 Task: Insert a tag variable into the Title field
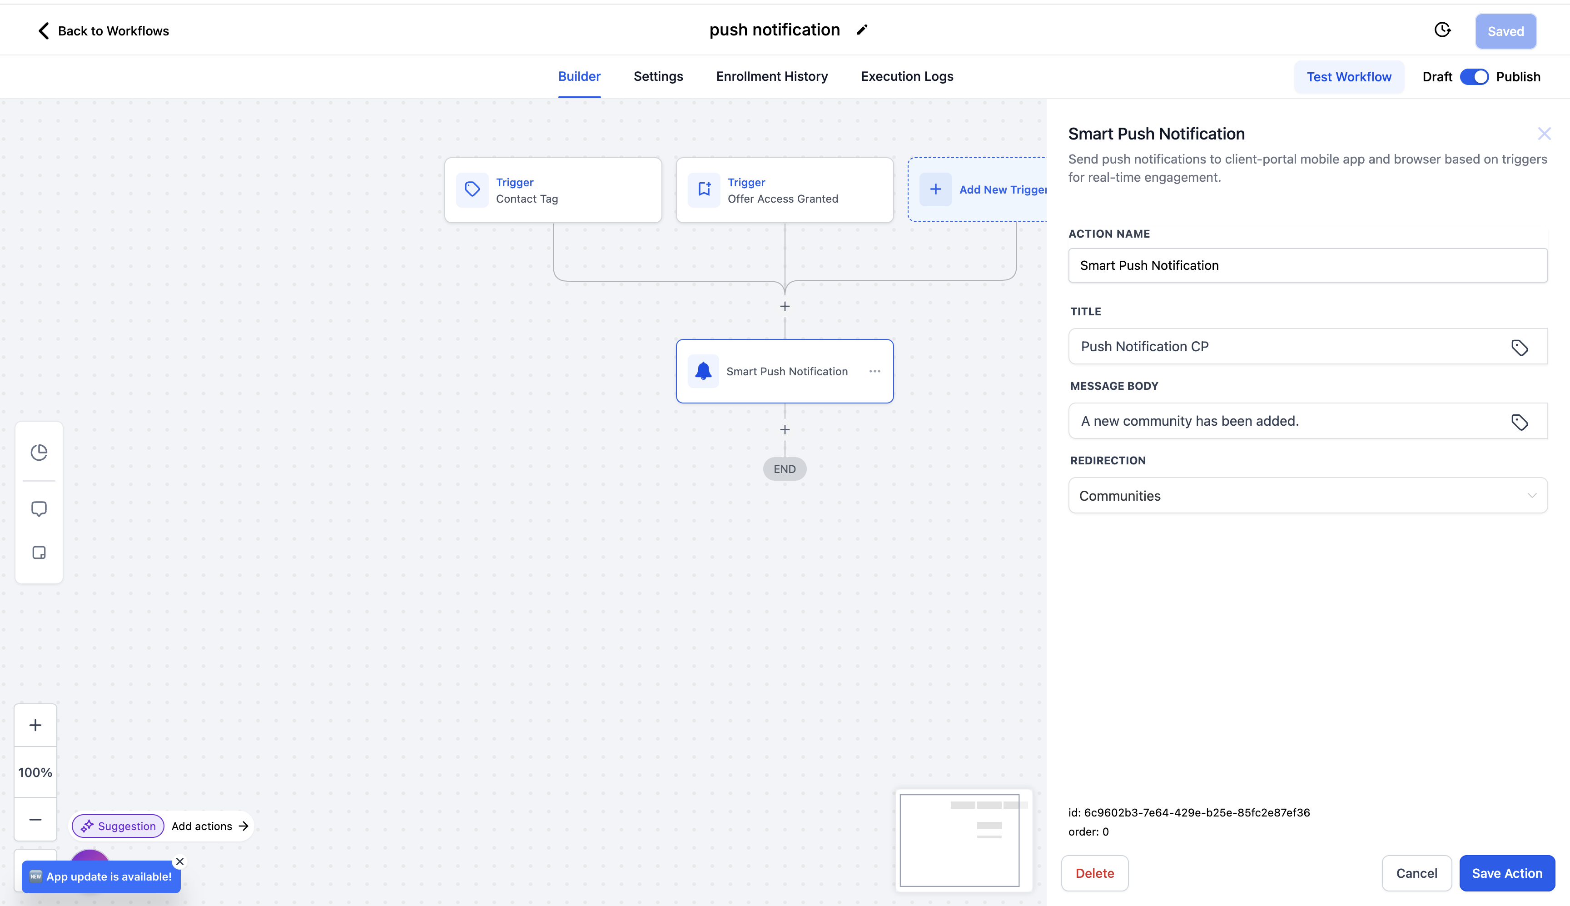(x=1521, y=347)
